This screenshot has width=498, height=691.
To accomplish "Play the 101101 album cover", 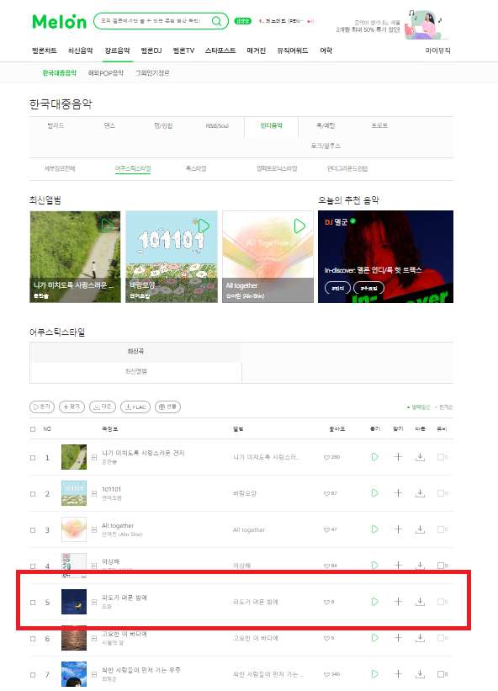I will pyautogui.click(x=204, y=226).
